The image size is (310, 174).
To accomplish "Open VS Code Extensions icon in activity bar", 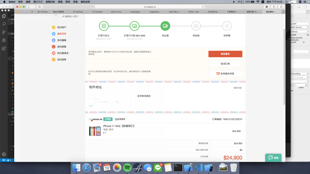I will pos(4,48).
